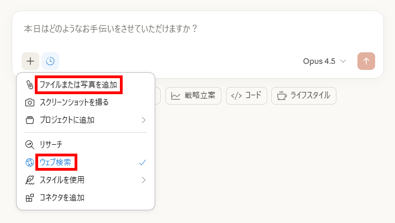Click the paperclip icon for adding files

click(x=30, y=85)
